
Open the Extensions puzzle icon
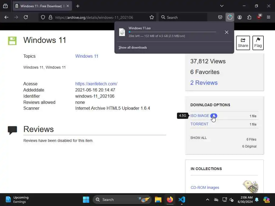point(249,17)
